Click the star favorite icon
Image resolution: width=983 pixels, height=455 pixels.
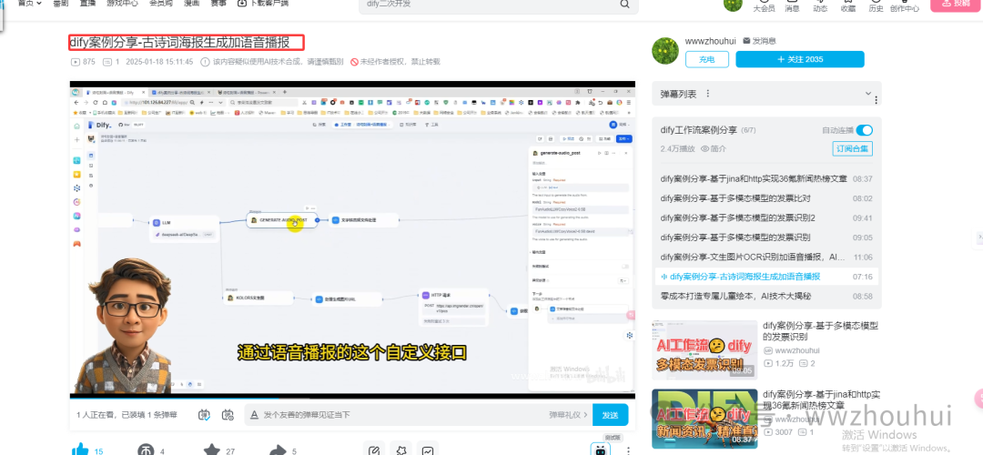pyautogui.click(x=211, y=450)
